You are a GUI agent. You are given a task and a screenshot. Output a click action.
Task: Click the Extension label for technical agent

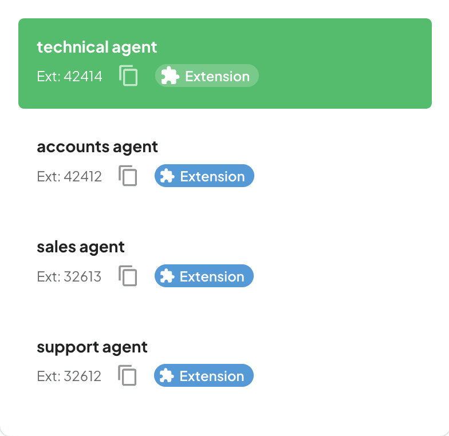click(217, 76)
